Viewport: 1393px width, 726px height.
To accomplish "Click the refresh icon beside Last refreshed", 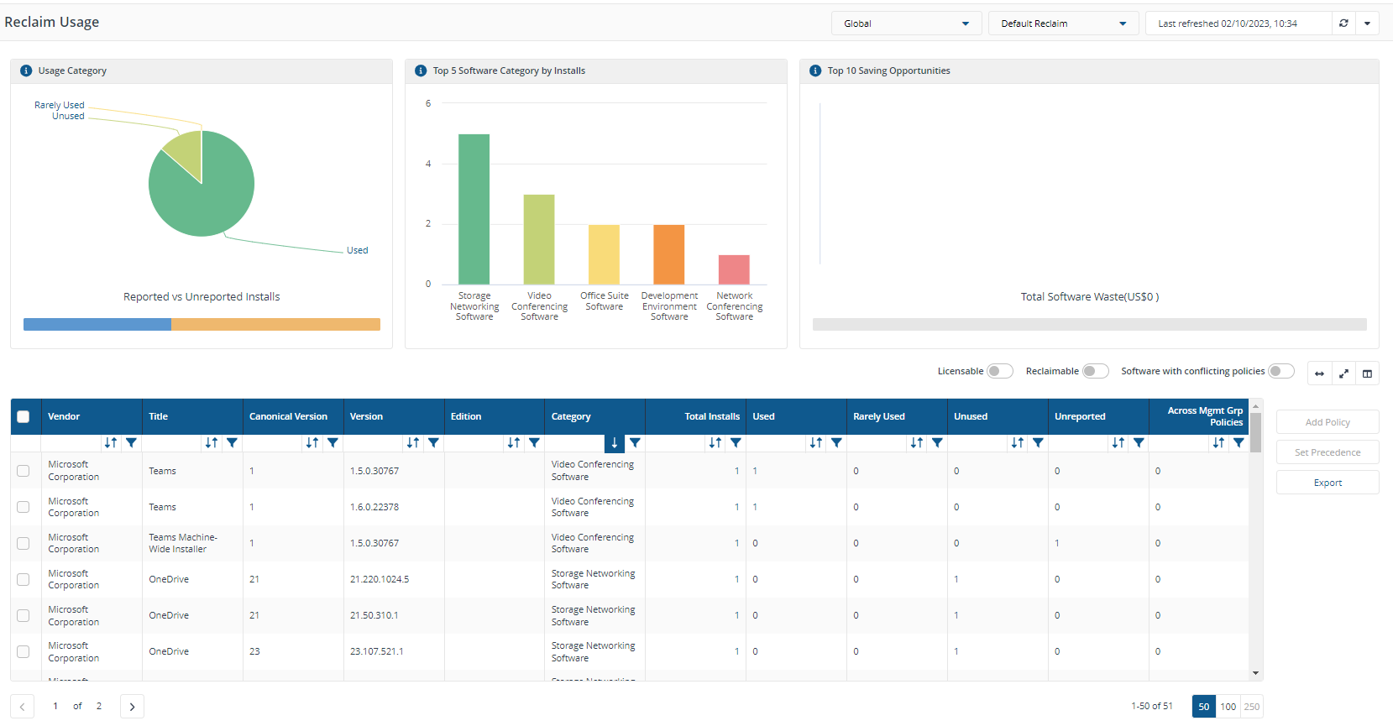I will (1343, 24).
